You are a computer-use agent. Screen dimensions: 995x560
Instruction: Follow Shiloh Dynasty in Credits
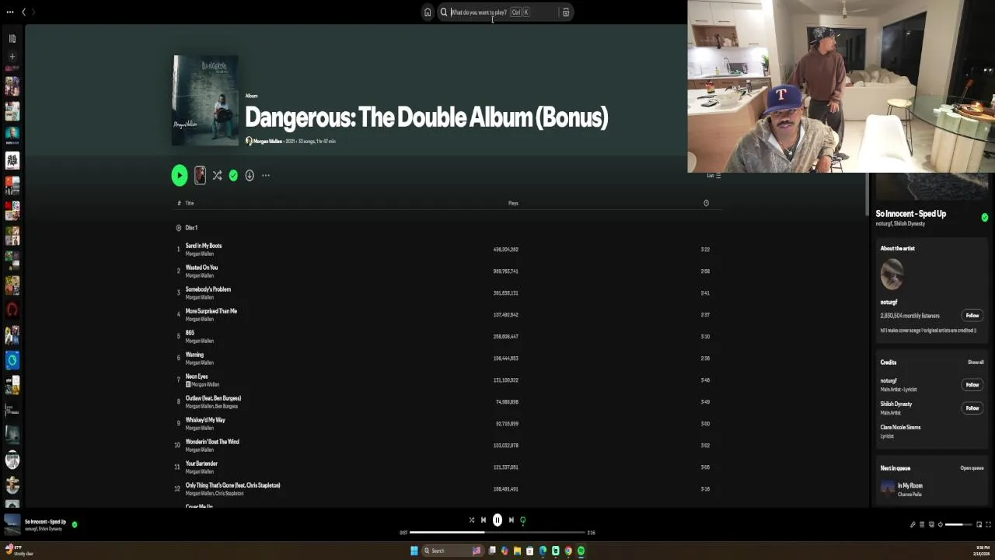click(x=972, y=408)
